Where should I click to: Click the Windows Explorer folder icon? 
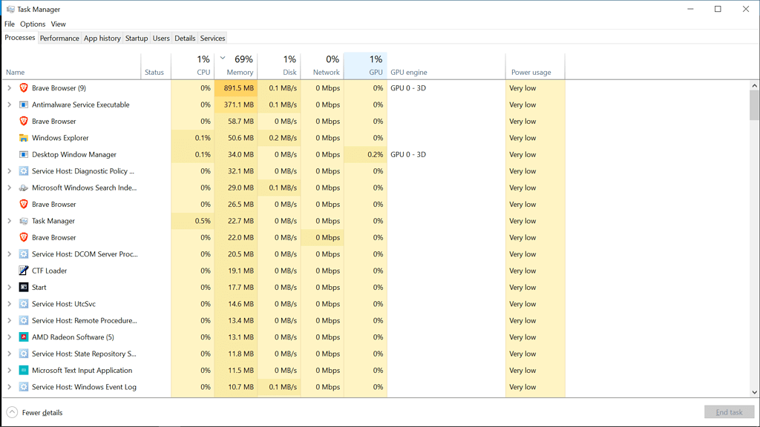[x=24, y=138]
